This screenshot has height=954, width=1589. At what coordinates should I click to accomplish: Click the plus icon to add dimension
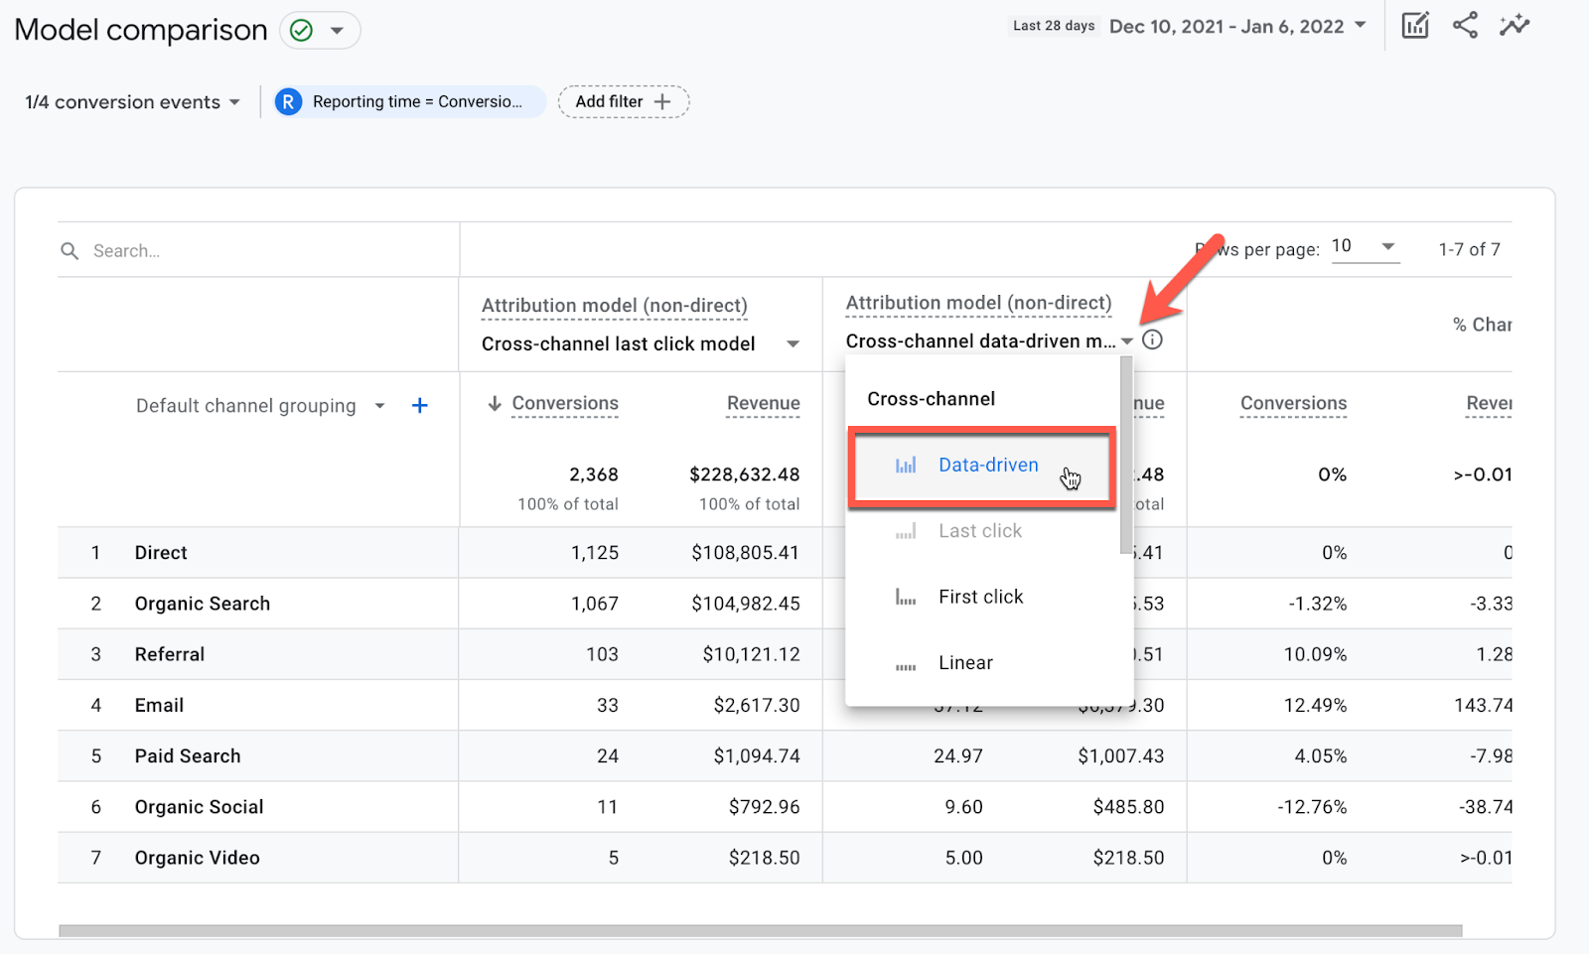coord(420,405)
